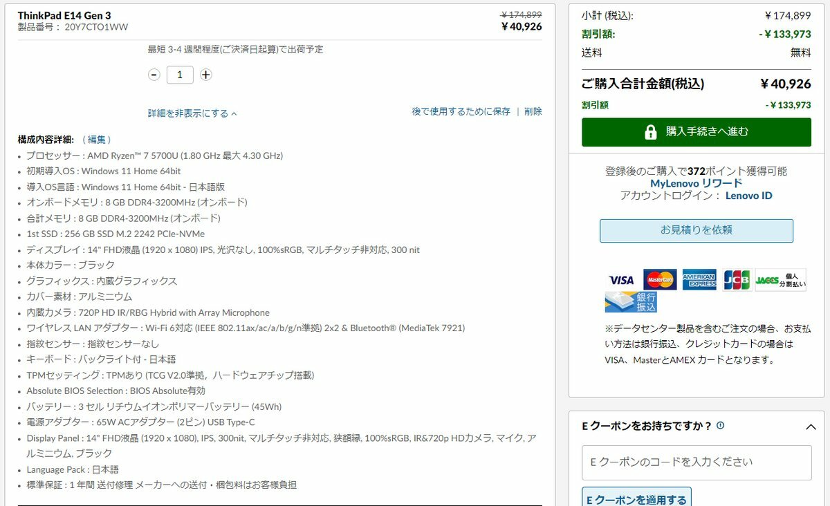This screenshot has height=506, width=830.
Task: Click the 内蔵カメラ 720P HD line
Action: (148, 312)
